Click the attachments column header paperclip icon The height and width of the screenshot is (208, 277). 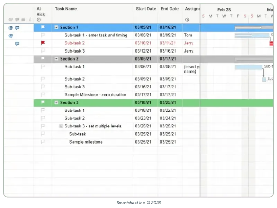point(11,19)
